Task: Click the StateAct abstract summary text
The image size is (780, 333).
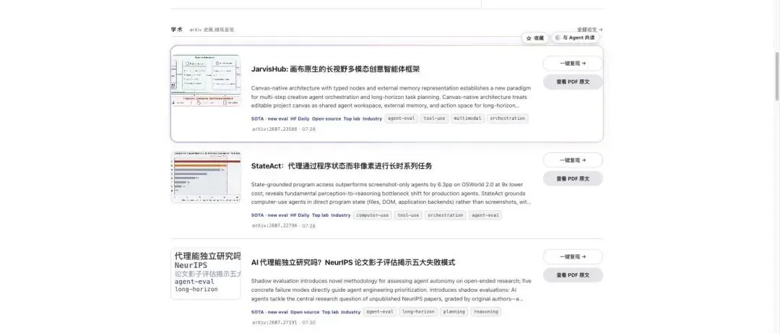Action: coord(391,193)
